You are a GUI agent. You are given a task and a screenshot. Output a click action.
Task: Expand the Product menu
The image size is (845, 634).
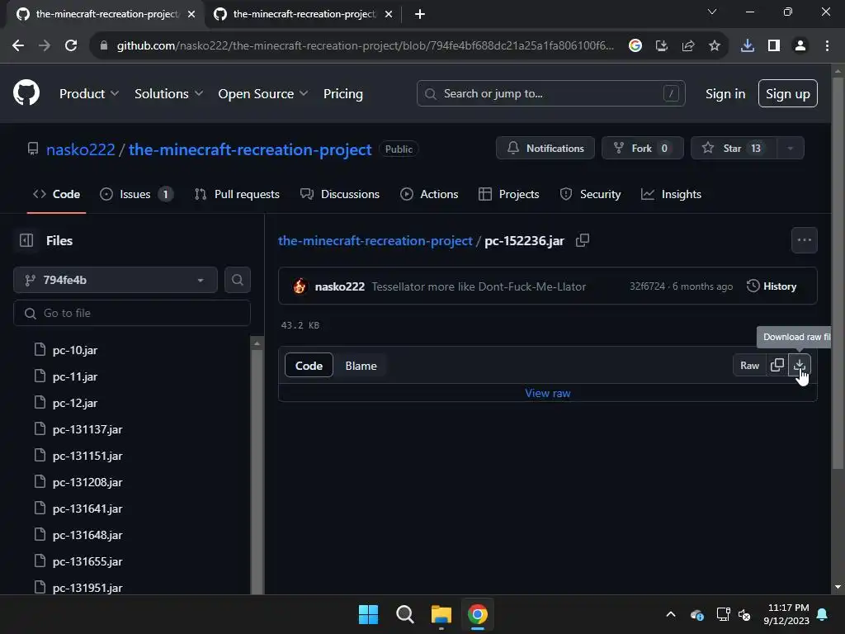coord(89,94)
